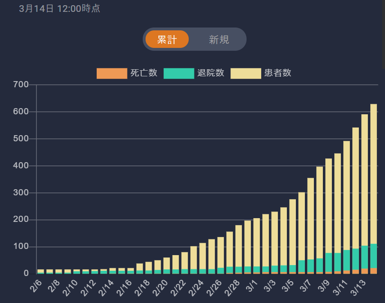Toggle the 退院数 green legend swatch

pos(179,73)
